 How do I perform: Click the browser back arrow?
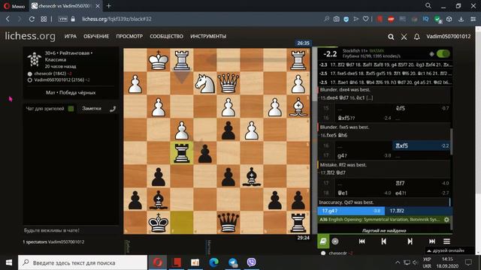[x=8, y=19]
